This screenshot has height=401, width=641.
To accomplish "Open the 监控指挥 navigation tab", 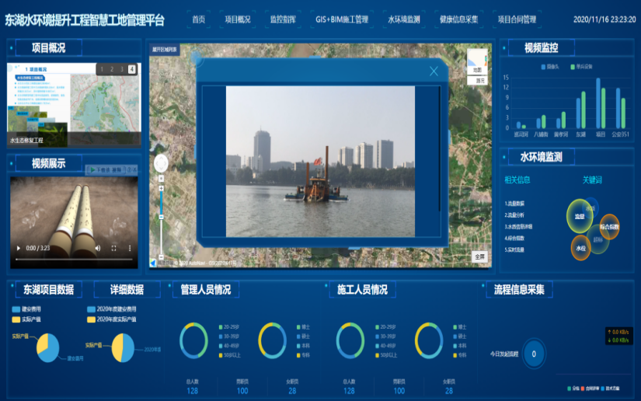I will pyautogui.click(x=282, y=19).
